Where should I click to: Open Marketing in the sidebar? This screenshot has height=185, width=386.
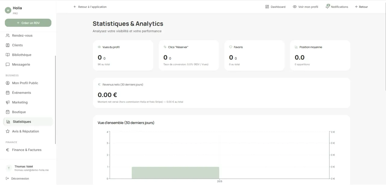click(x=28, y=102)
